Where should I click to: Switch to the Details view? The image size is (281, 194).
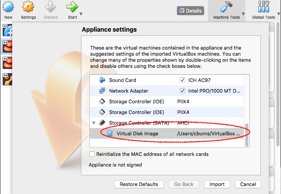point(190,11)
